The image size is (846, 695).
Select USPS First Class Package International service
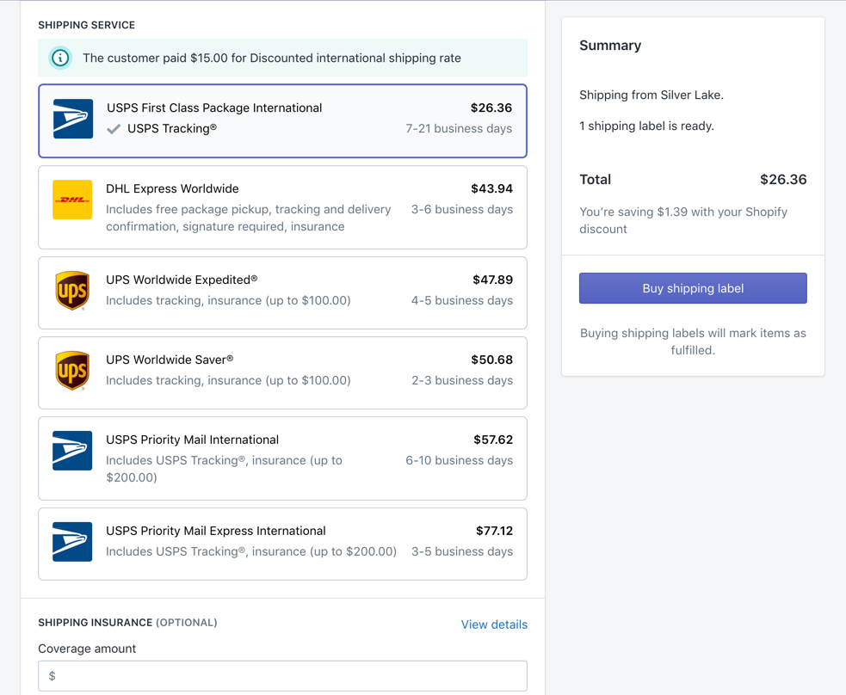[x=283, y=120]
